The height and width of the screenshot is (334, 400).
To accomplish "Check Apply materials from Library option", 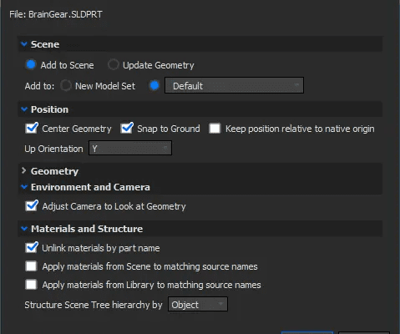I will 31,285.
